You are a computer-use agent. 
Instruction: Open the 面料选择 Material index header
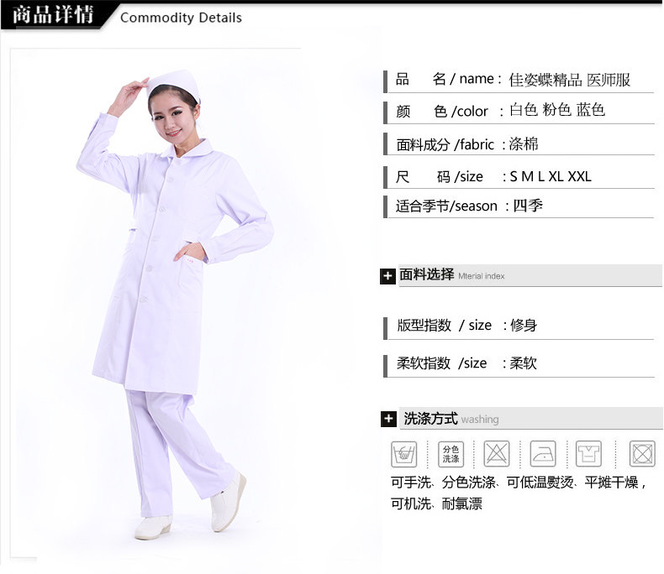[530, 275]
